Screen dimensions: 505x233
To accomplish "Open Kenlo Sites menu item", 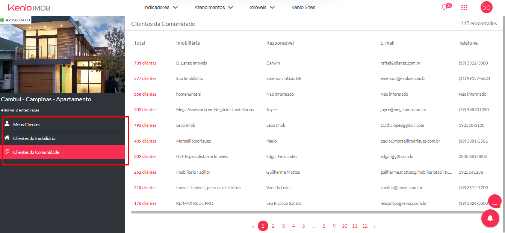I will point(303,7).
